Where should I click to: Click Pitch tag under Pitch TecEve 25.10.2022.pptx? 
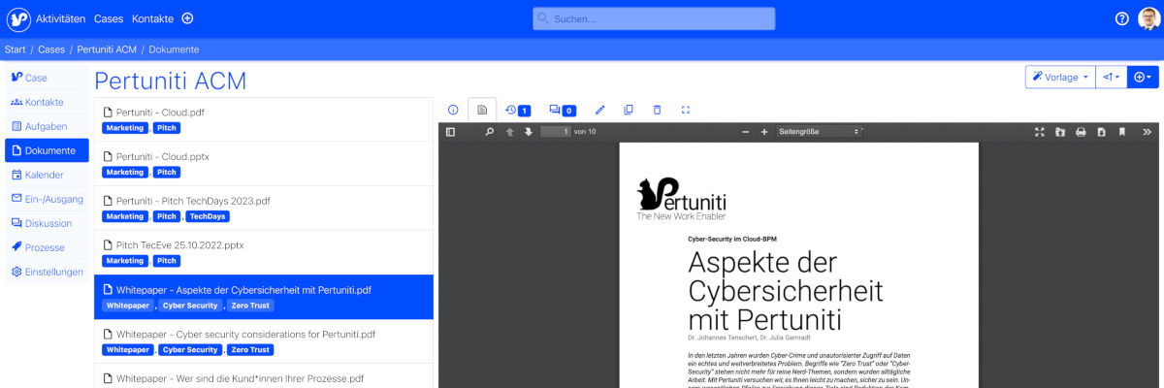click(x=167, y=261)
